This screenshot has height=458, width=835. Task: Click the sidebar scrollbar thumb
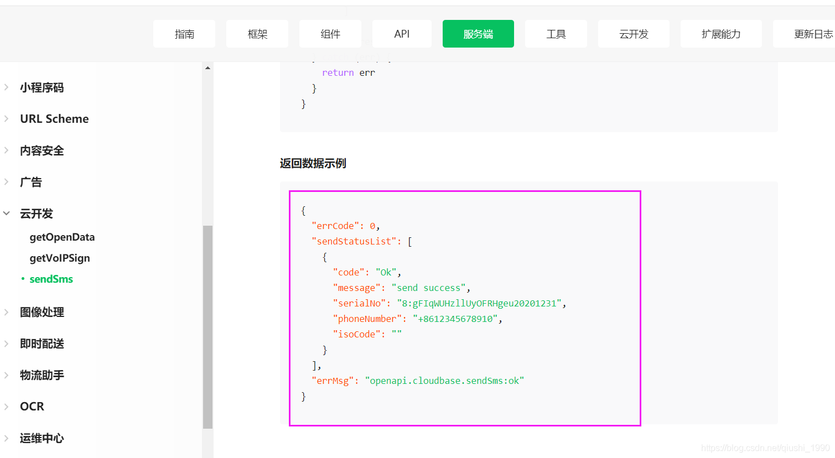click(208, 327)
